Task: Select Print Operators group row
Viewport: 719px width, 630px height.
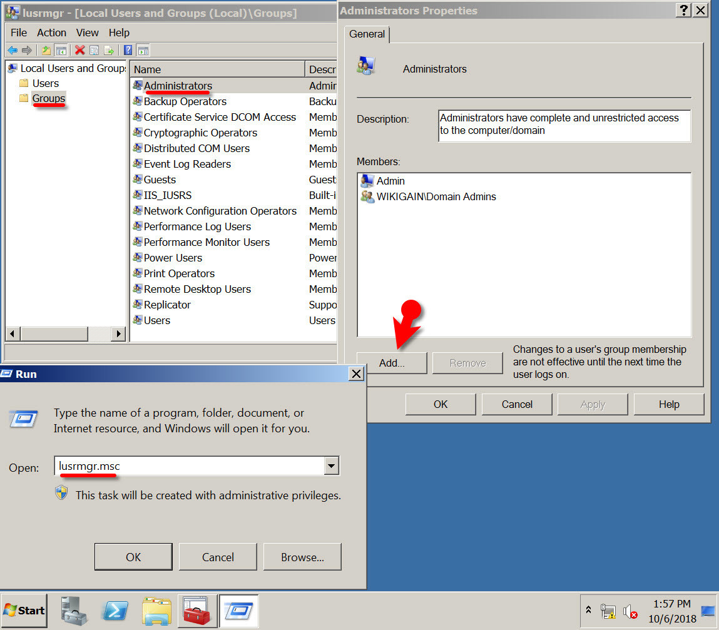Action: pos(234,273)
